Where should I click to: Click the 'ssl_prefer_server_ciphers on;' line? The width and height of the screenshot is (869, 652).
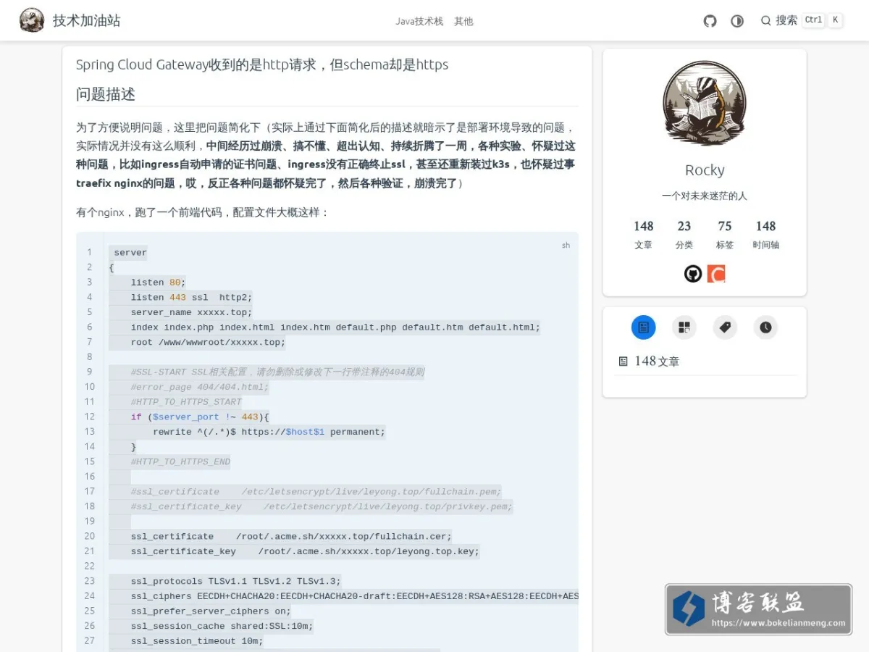pyautogui.click(x=211, y=611)
